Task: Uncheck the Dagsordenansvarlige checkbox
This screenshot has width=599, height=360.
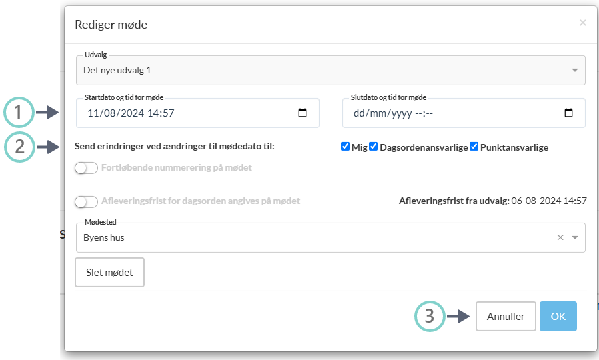Action: (374, 147)
